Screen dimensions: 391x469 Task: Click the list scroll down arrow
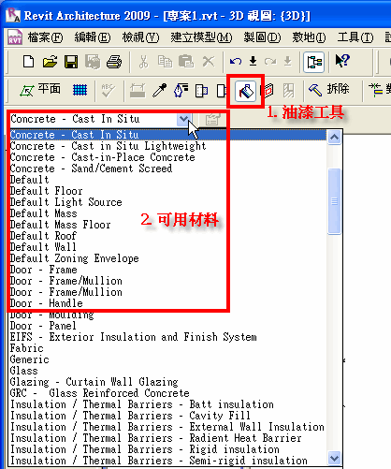pyautogui.click(x=334, y=458)
